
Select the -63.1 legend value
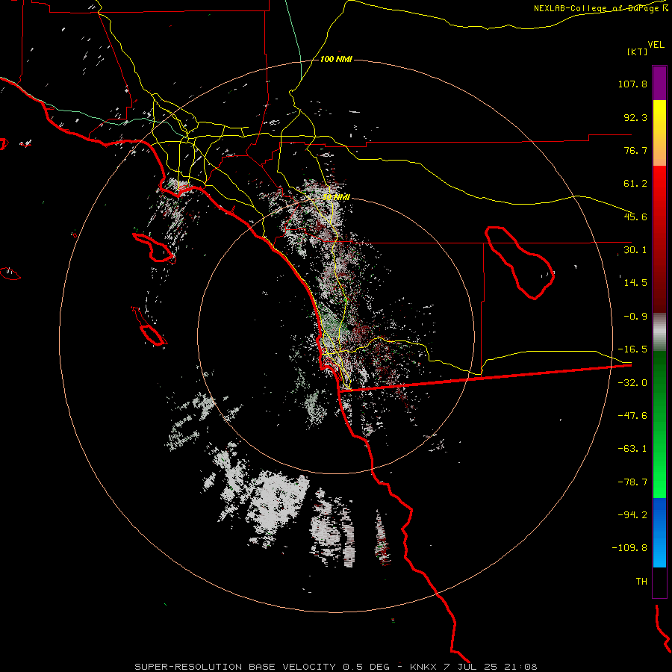click(632, 449)
